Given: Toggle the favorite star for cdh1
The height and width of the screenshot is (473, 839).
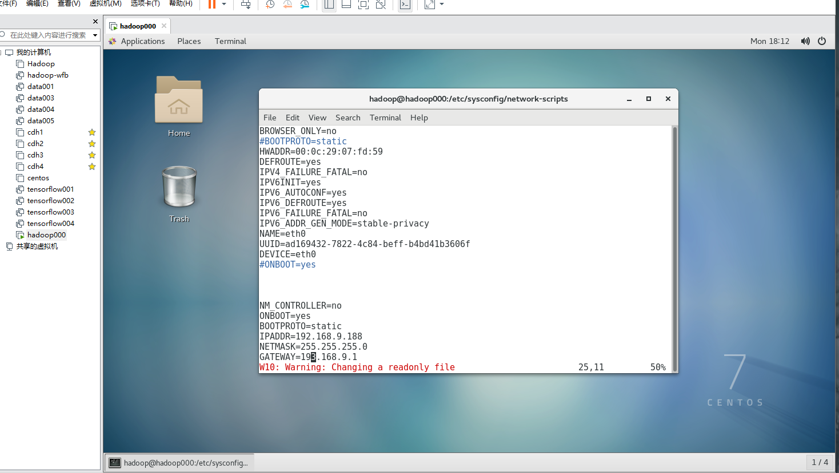Looking at the screenshot, I should pos(92,132).
